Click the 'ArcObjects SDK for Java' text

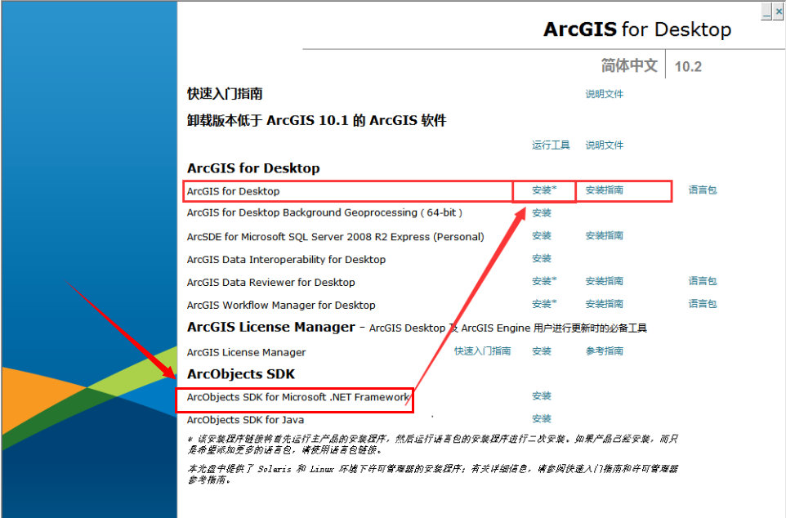245,420
